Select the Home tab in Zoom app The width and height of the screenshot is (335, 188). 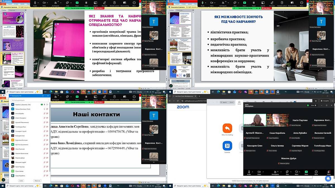point(239,102)
